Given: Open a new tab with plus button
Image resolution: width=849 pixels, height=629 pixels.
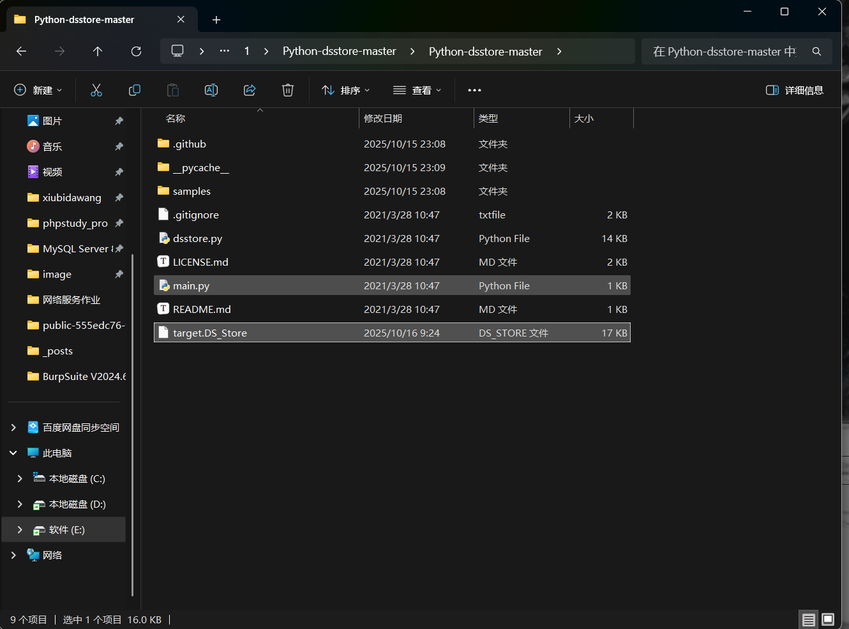Looking at the screenshot, I should click(216, 20).
